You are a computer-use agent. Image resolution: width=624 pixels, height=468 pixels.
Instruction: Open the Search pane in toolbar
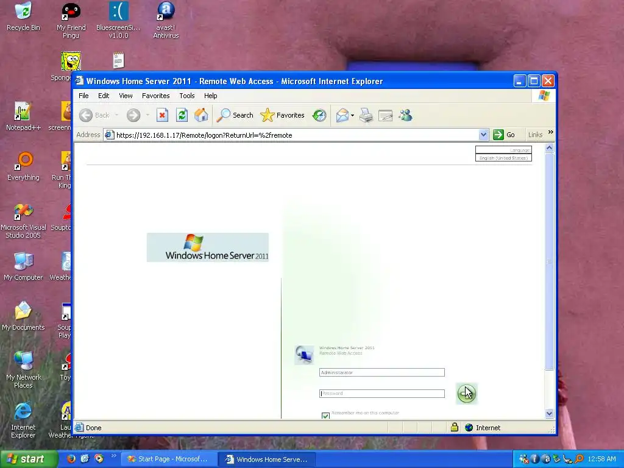[x=235, y=115]
